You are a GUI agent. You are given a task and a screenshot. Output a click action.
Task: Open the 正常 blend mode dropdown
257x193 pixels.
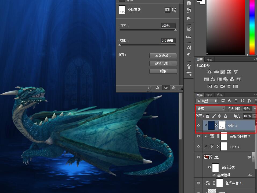point(210,108)
